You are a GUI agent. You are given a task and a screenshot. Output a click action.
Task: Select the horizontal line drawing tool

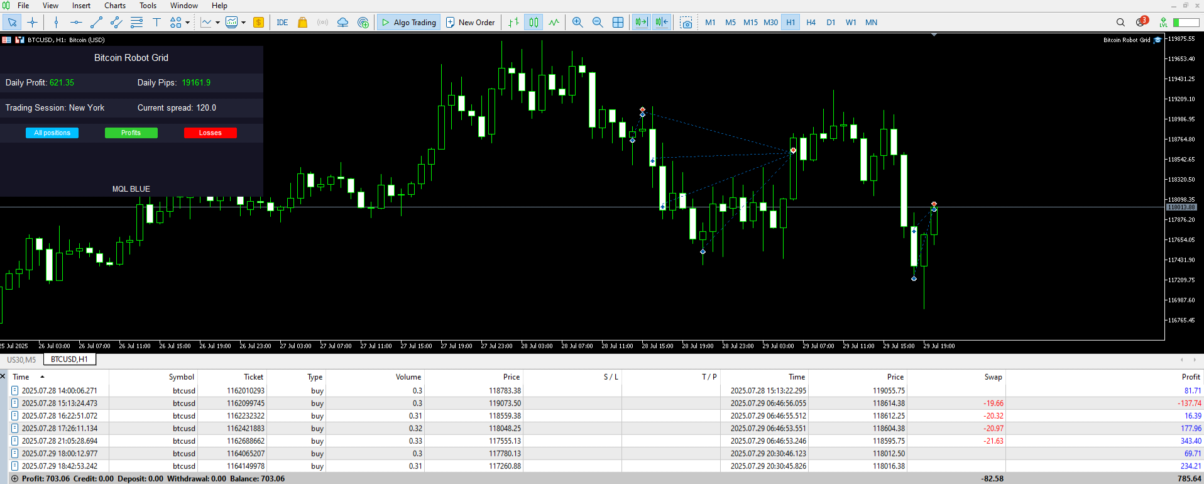pos(76,23)
